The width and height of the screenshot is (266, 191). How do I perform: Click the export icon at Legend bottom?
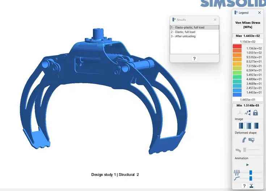click(x=252, y=186)
